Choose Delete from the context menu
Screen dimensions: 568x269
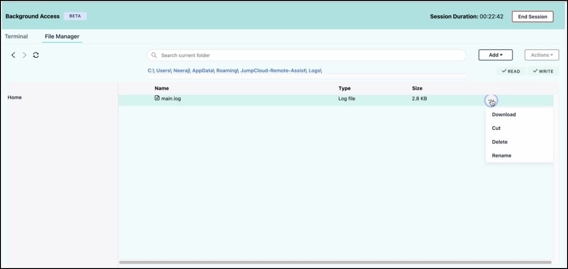click(x=500, y=142)
